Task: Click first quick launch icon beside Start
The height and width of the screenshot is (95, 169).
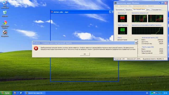Action: [x=15, y=93]
